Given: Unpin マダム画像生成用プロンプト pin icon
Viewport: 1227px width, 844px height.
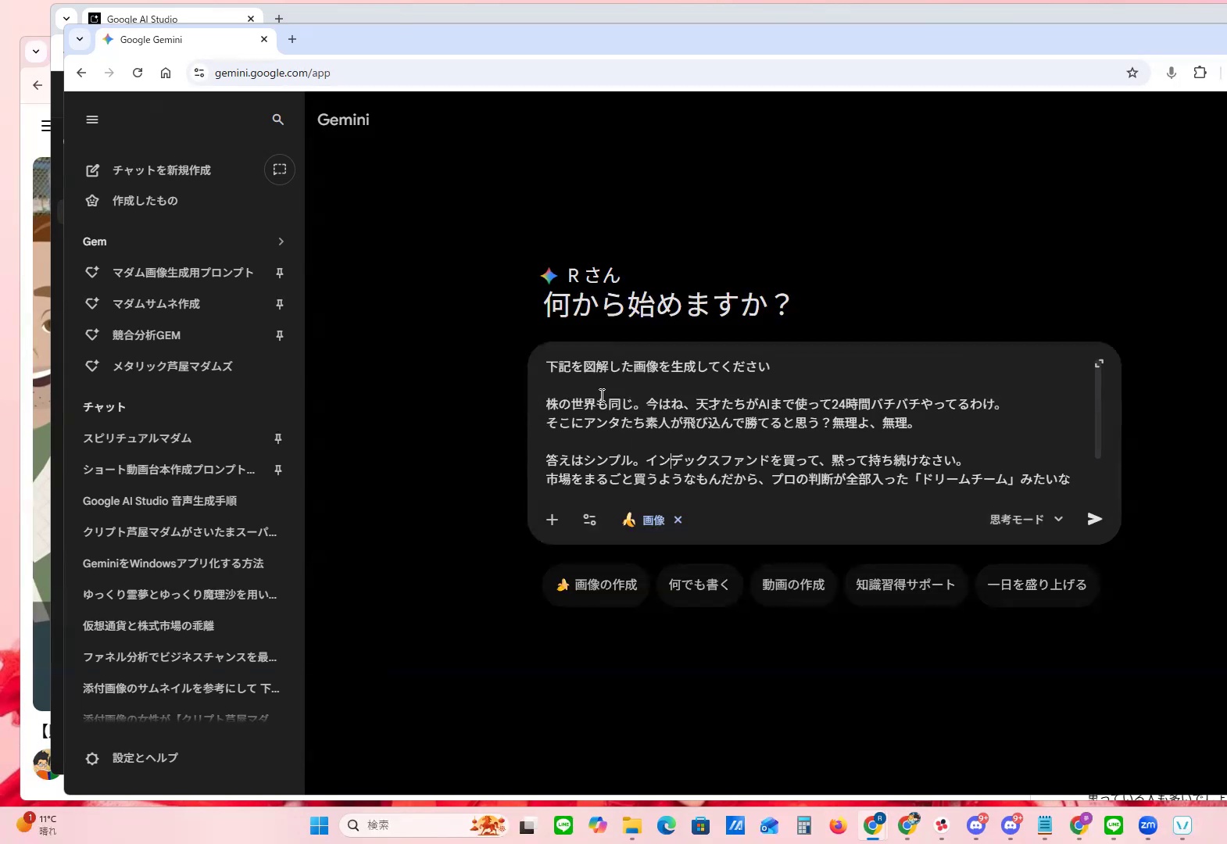Looking at the screenshot, I should (x=280, y=273).
